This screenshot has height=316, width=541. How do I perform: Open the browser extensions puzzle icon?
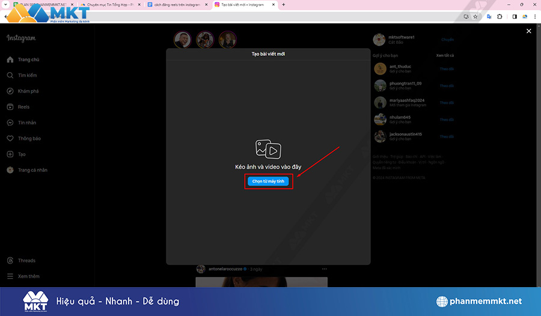tap(500, 17)
